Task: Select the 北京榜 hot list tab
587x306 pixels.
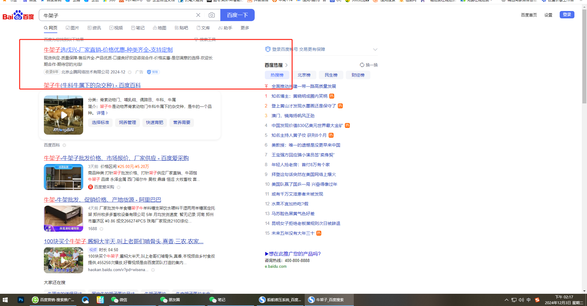Action: point(304,75)
